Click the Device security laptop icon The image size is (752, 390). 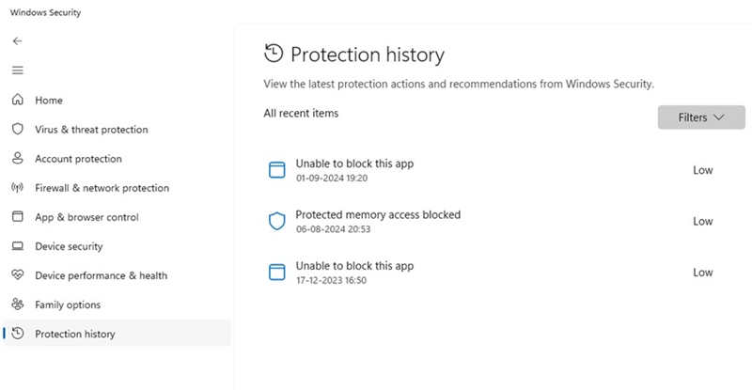tap(17, 246)
